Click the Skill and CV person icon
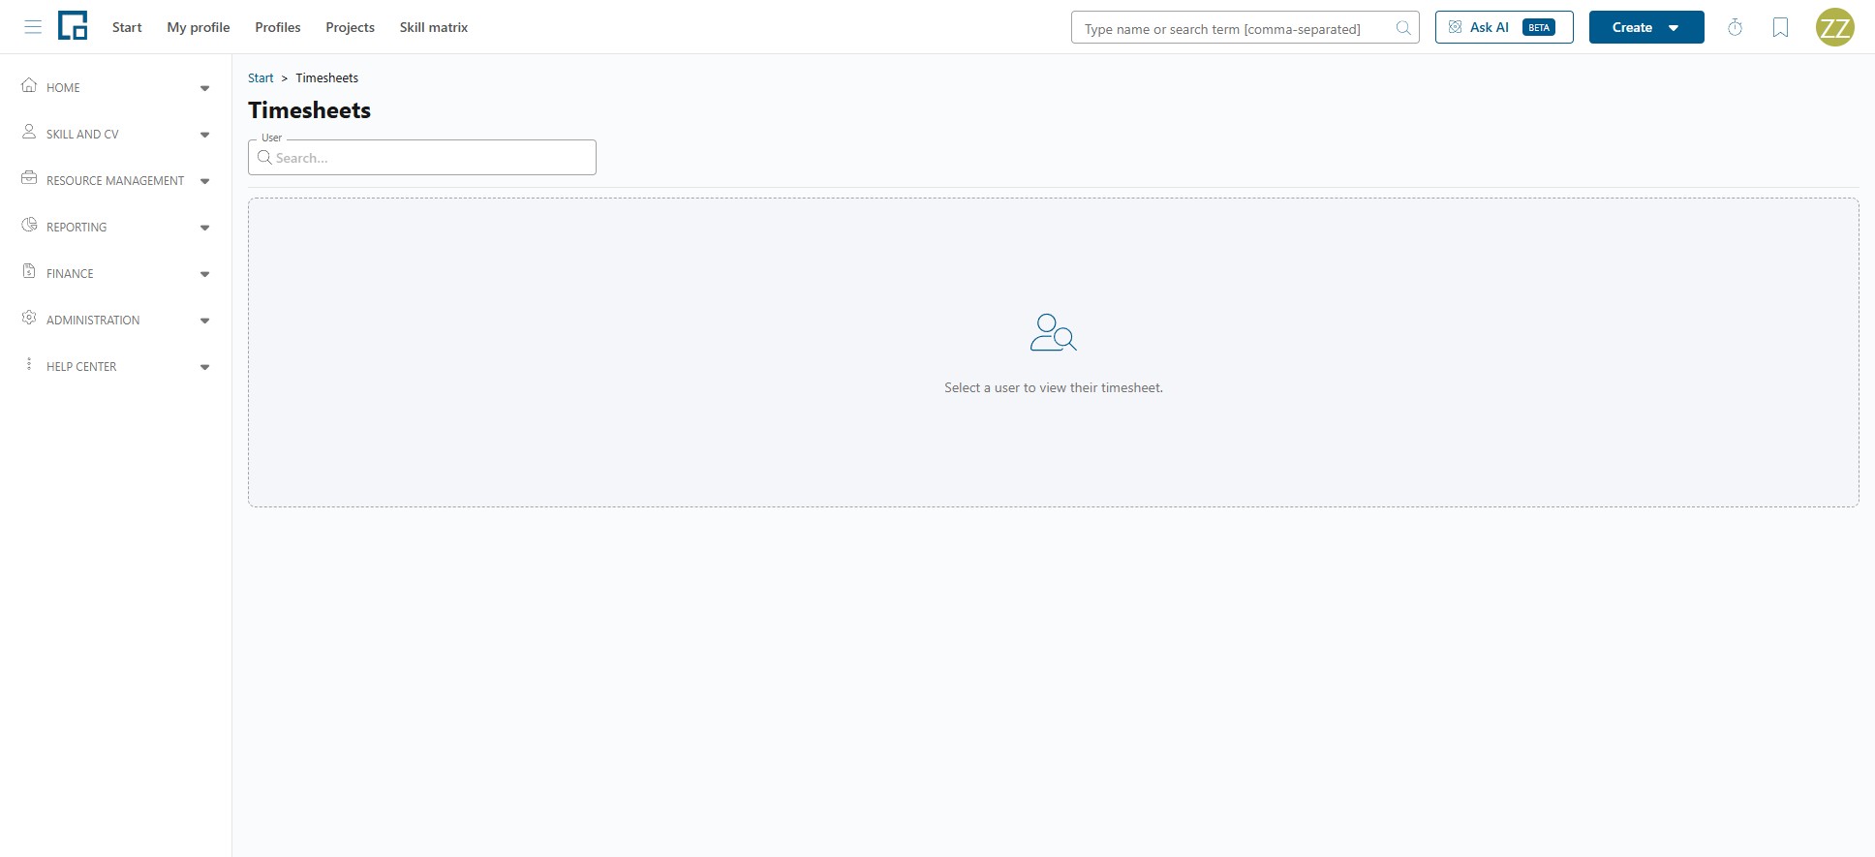The image size is (1875, 857). [x=29, y=132]
